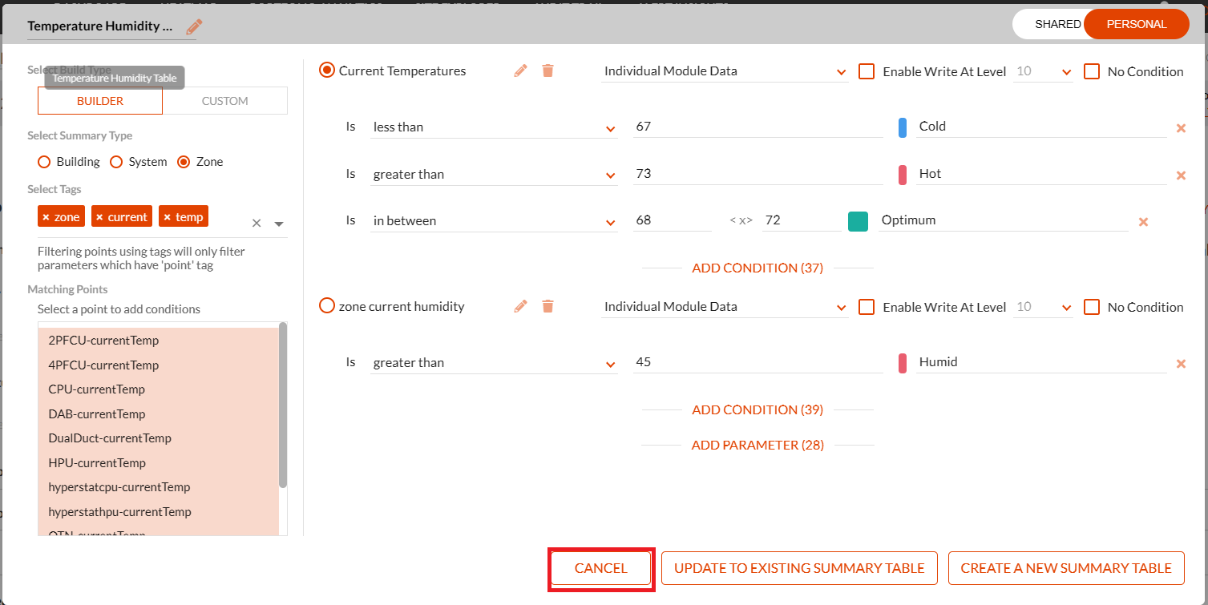Open the 'in between' operator dropdown
The image size is (1208, 605).
(x=494, y=221)
